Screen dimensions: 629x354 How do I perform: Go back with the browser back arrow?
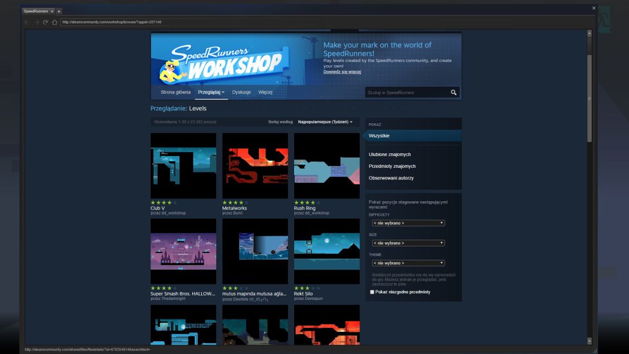27,22
